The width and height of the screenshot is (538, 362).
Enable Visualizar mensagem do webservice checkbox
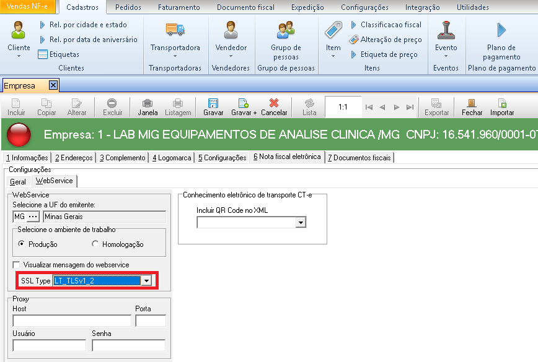click(x=16, y=265)
